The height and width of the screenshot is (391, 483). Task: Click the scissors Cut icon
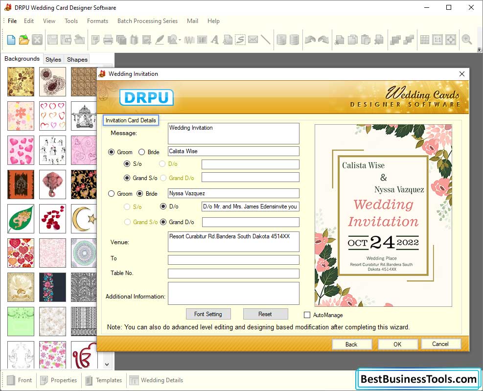(x=340, y=40)
